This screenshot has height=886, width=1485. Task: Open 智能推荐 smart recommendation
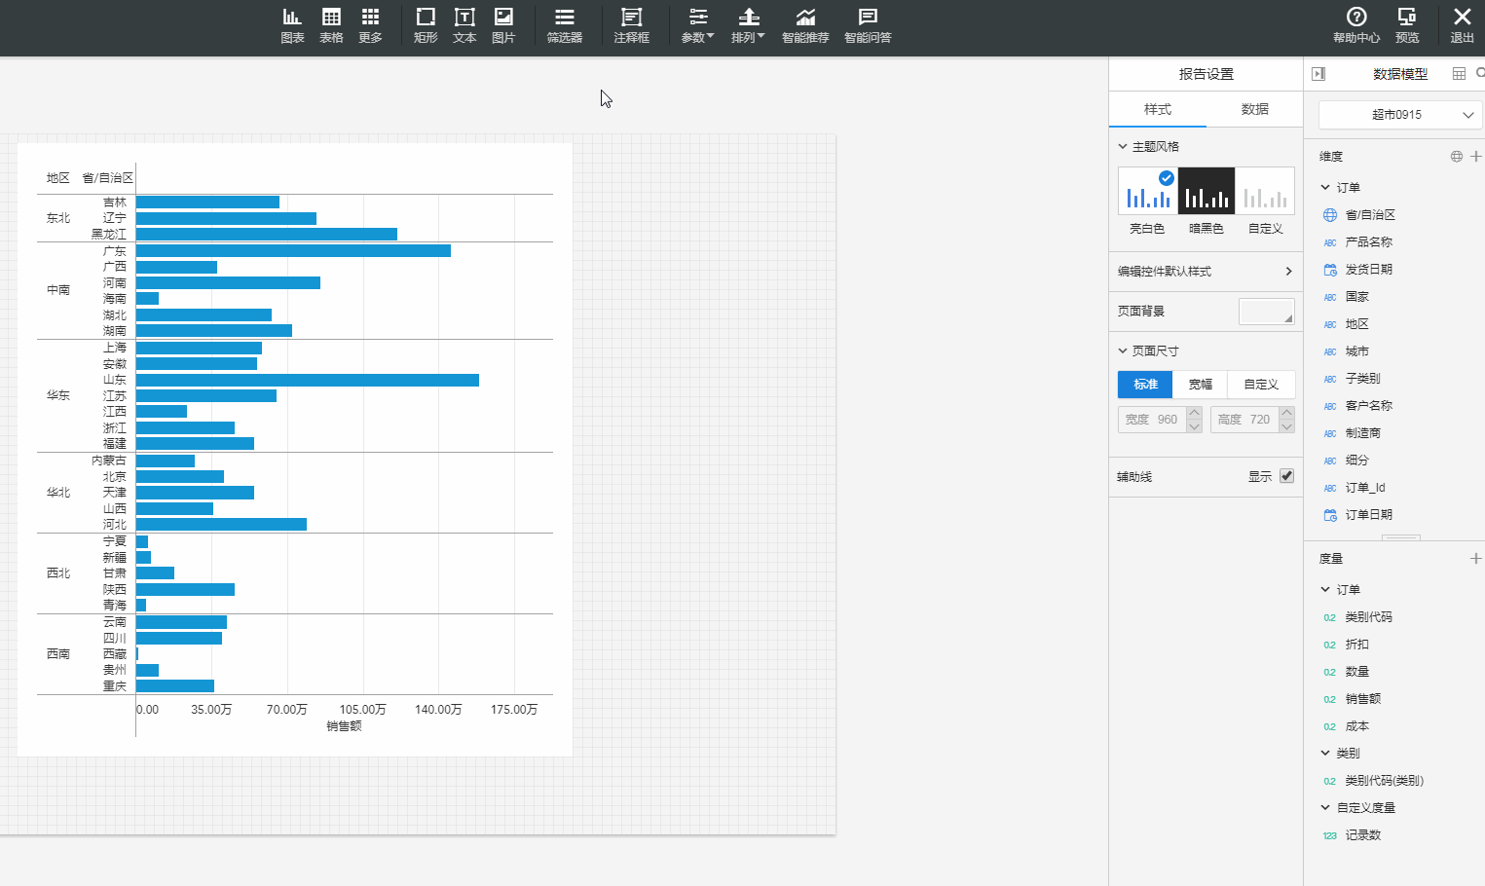tap(805, 25)
